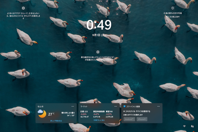Click the center globe icon below the date
Image resolution: width=198 pixels, height=132 pixels.
(98, 52)
